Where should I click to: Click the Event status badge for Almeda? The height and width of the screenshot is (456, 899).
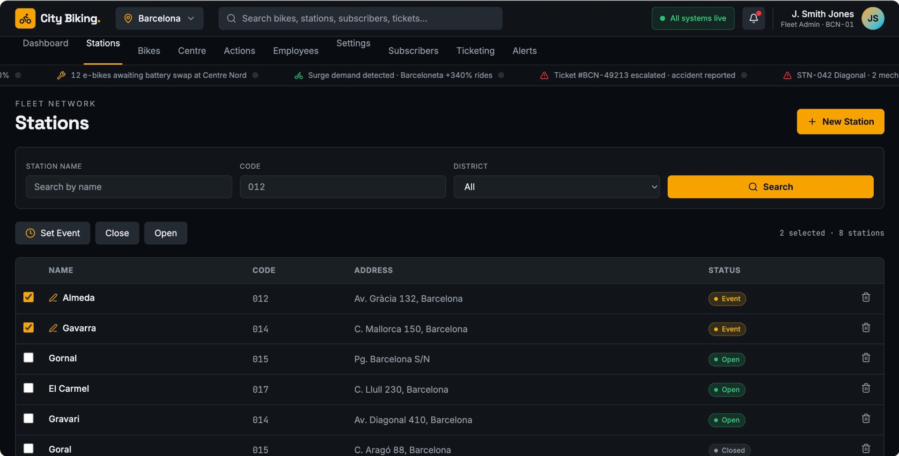coord(727,299)
